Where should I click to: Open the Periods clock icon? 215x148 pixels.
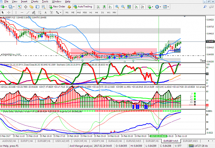pyautogui.click(x=157, y=7)
